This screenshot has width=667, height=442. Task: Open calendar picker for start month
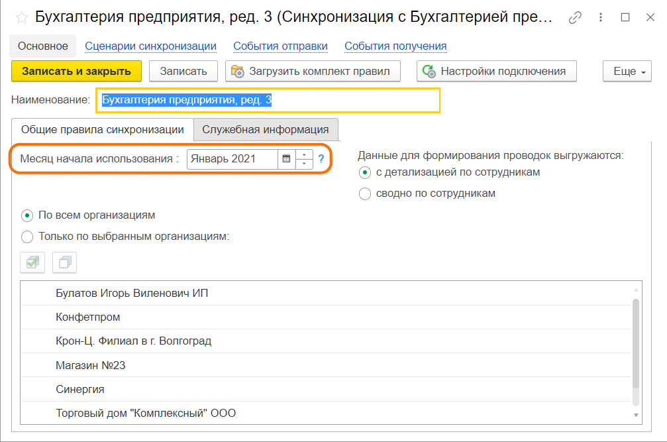tap(287, 158)
